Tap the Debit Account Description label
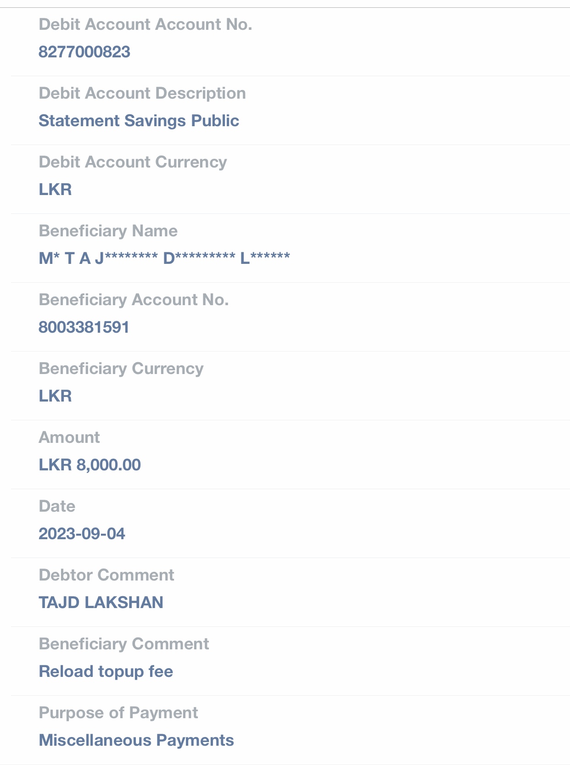This screenshot has height=765, width=570. click(x=142, y=93)
